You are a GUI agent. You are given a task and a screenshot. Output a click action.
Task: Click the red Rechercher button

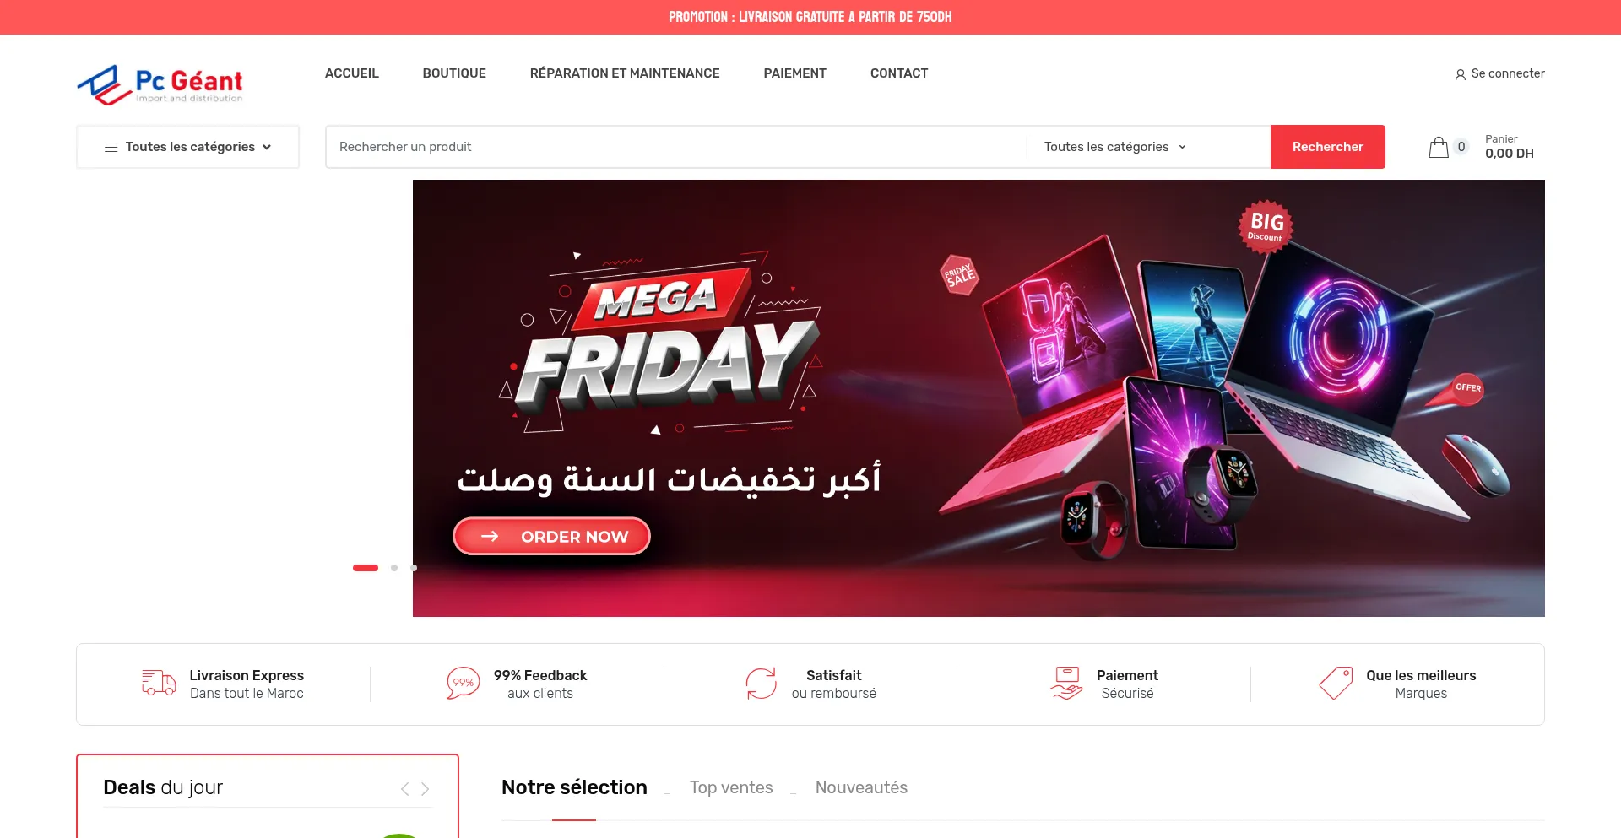[1328, 147]
